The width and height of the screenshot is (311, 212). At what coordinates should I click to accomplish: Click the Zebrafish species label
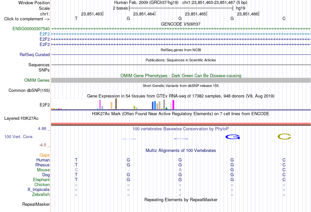pyautogui.click(x=41, y=194)
